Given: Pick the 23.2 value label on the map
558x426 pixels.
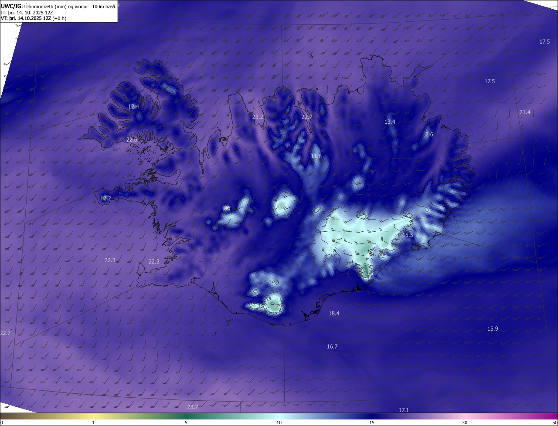Looking at the screenshot, I should pyautogui.click(x=258, y=117).
